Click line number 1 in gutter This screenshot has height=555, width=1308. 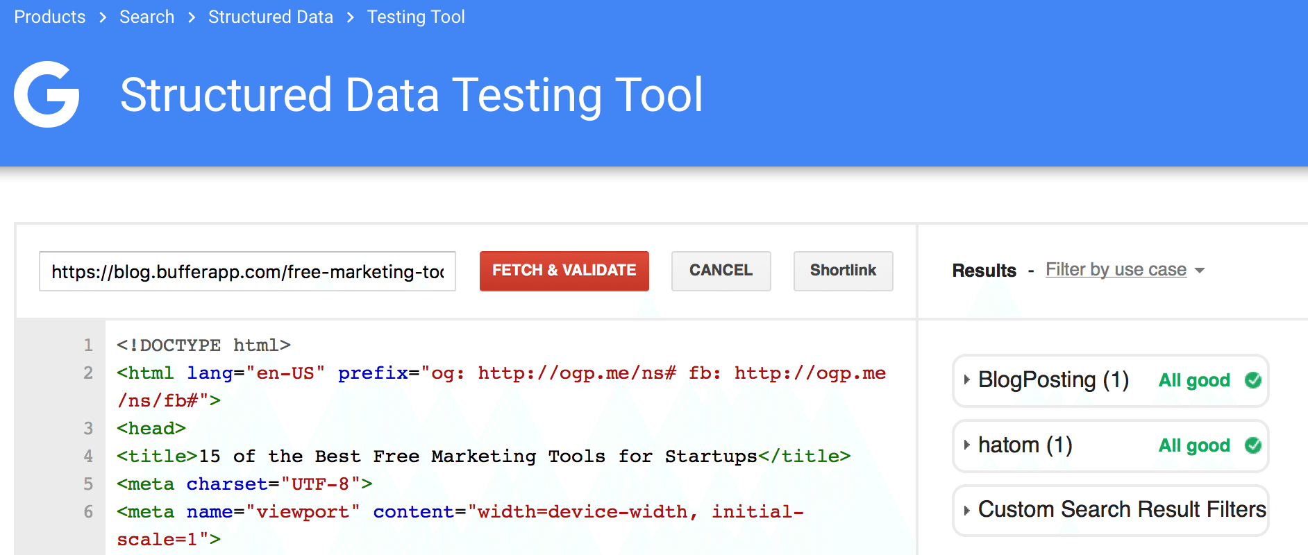pos(88,345)
